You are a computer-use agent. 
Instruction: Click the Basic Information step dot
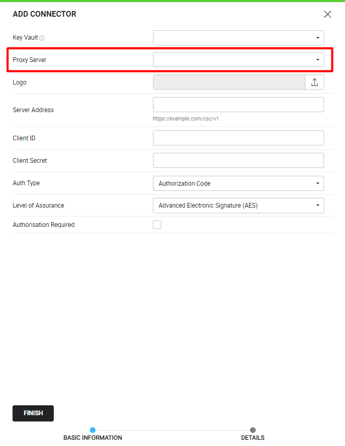point(92,430)
